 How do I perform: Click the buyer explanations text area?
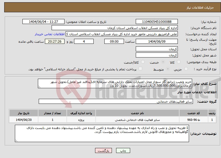pyautogui.click(x=102, y=133)
